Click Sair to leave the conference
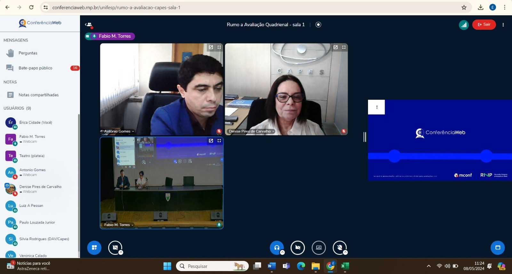 click(x=484, y=25)
